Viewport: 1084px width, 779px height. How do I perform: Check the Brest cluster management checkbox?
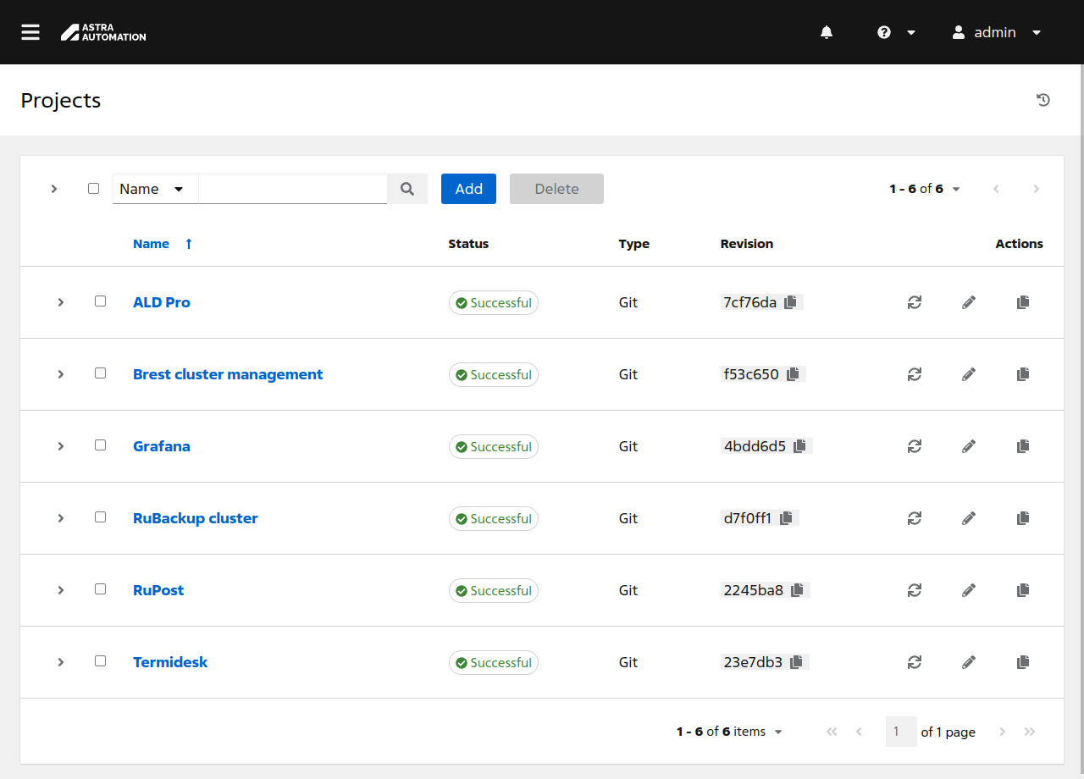click(x=101, y=373)
